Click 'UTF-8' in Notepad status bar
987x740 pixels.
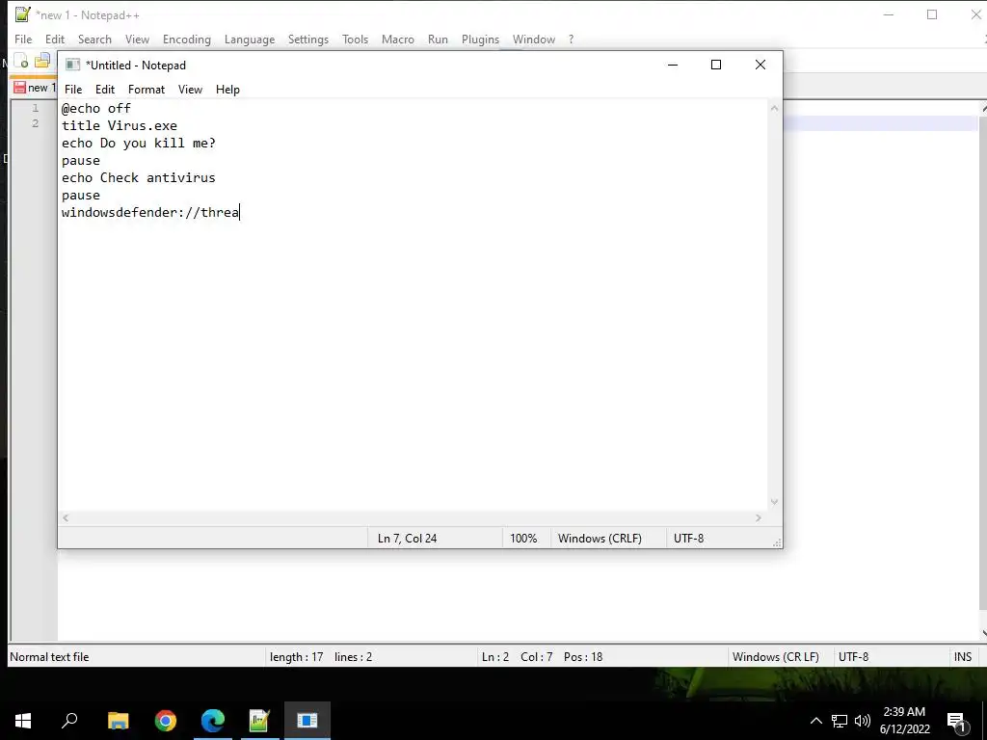coord(688,539)
